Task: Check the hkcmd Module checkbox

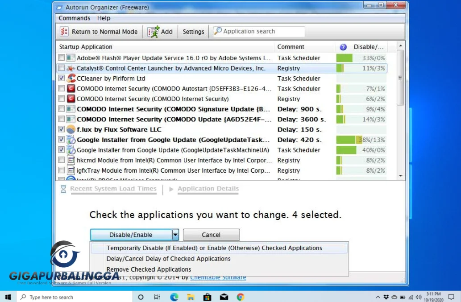Action: click(x=61, y=160)
